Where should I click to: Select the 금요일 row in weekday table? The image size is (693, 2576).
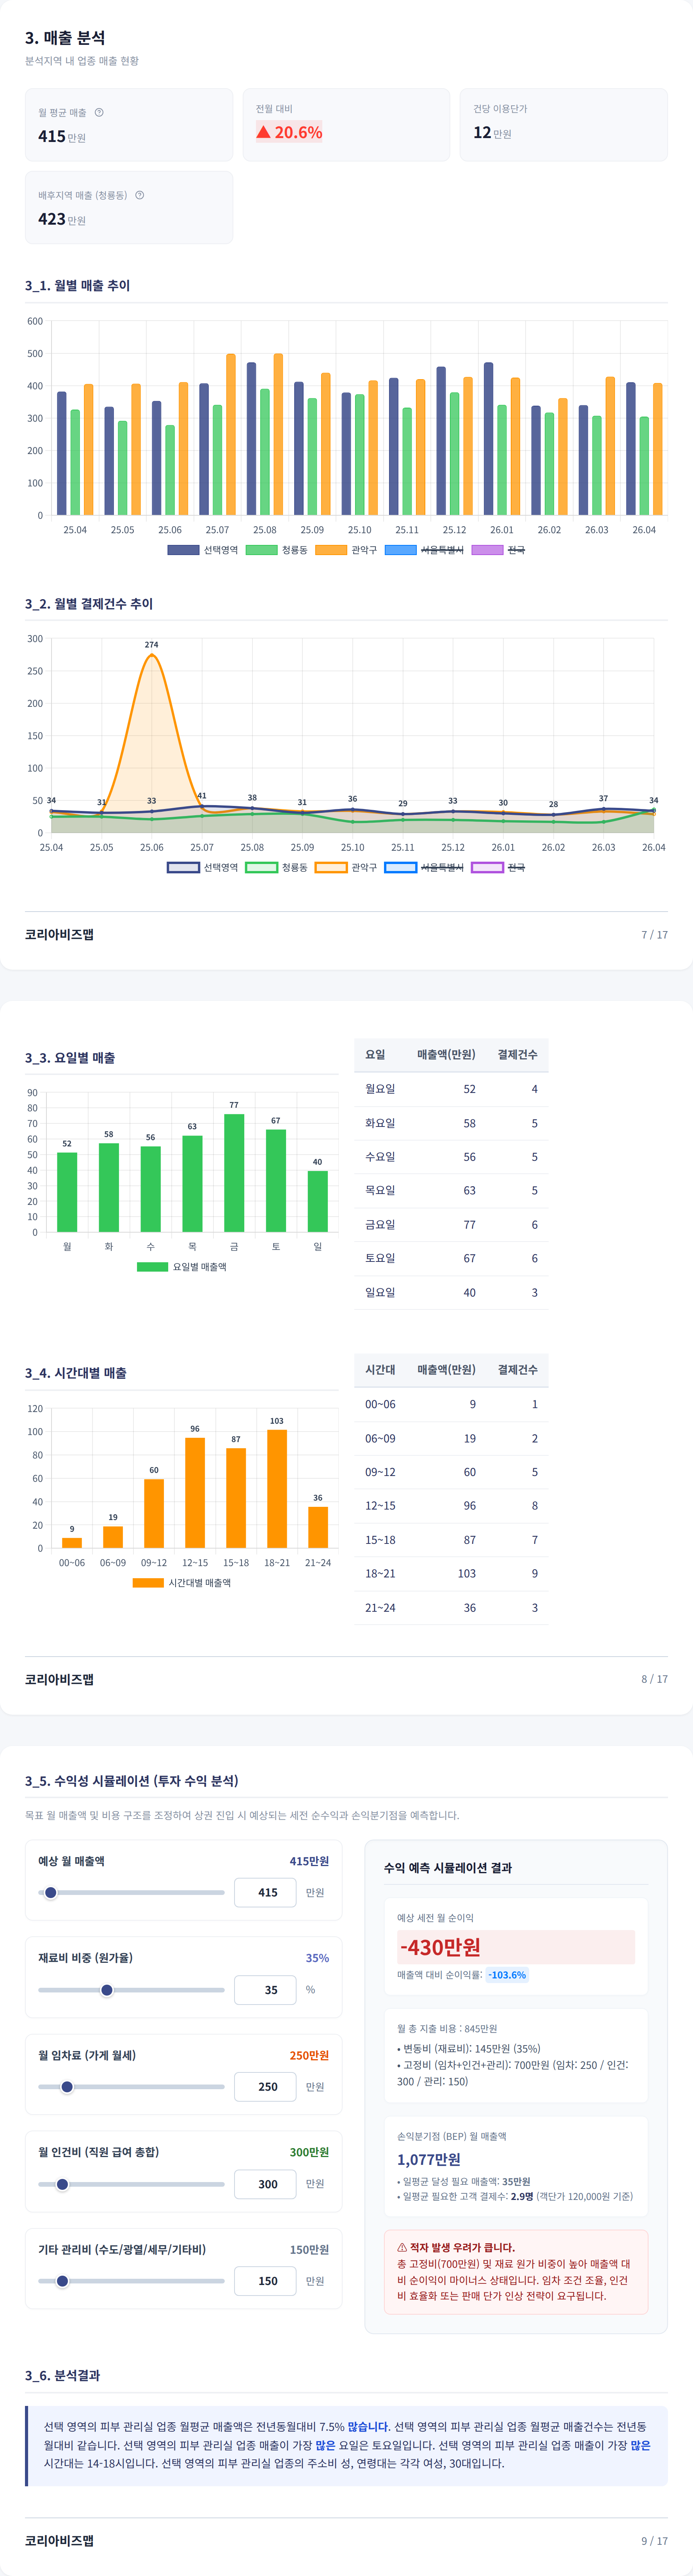point(451,1224)
